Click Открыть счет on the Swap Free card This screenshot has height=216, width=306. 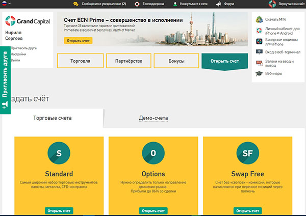tap(248, 211)
